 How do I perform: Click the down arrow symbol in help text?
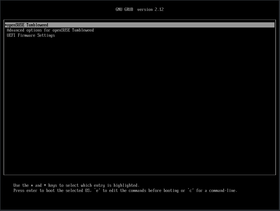(45, 185)
